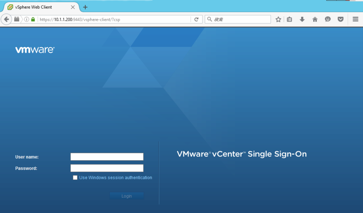Open a new tab with the plus button
Viewport: 363px width, 213px height.
coord(85,7)
